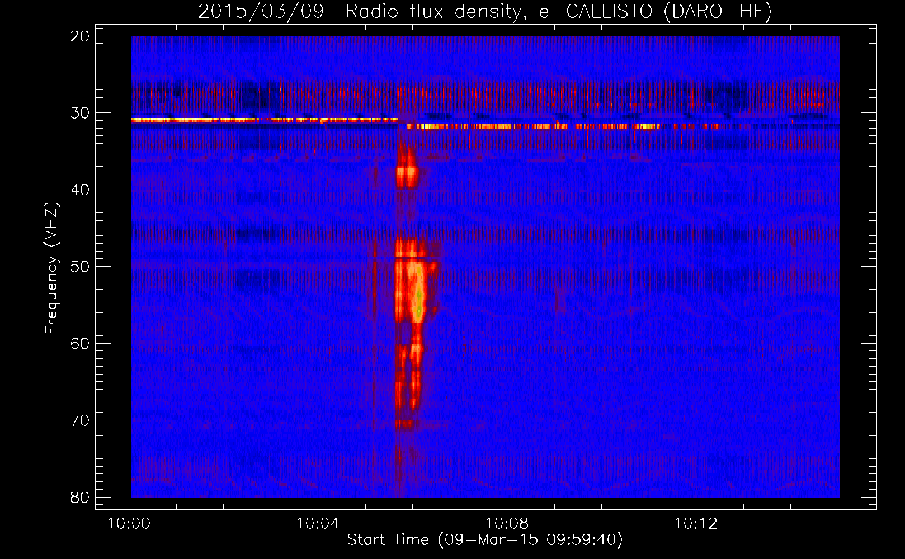The image size is (905, 559).
Task: Click the 60 frequency tick label
Action: click(80, 344)
